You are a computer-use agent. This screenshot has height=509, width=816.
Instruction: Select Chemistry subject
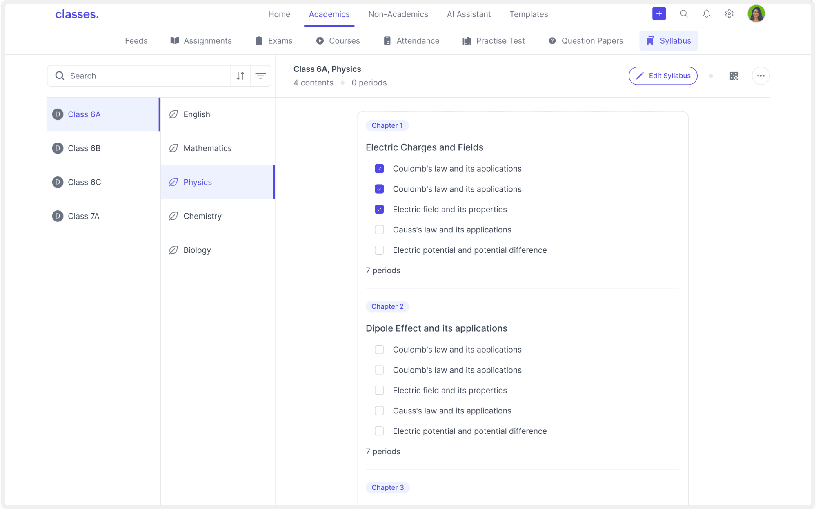pos(202,216)
